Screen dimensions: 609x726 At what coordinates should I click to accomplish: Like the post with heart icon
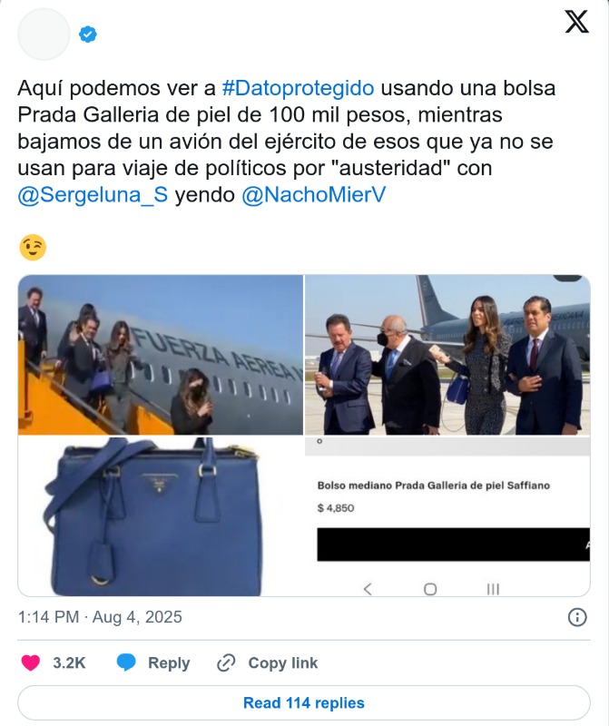[x=31, y=662]
